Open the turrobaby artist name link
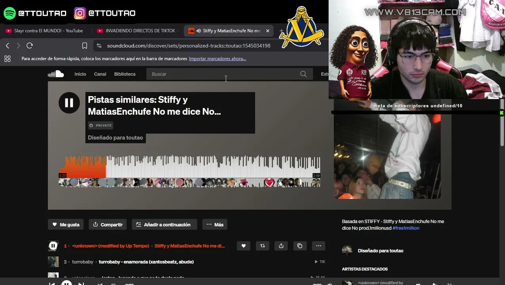Image resolution: width=505 pixels, height=285 pixels. coord(83,262)
